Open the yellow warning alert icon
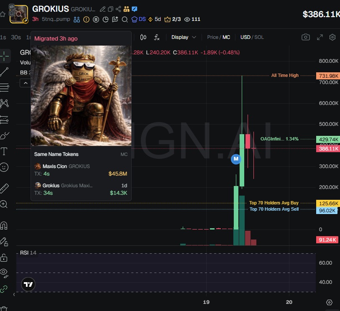This screenshot has width=340, height=311. click(86, 20)
